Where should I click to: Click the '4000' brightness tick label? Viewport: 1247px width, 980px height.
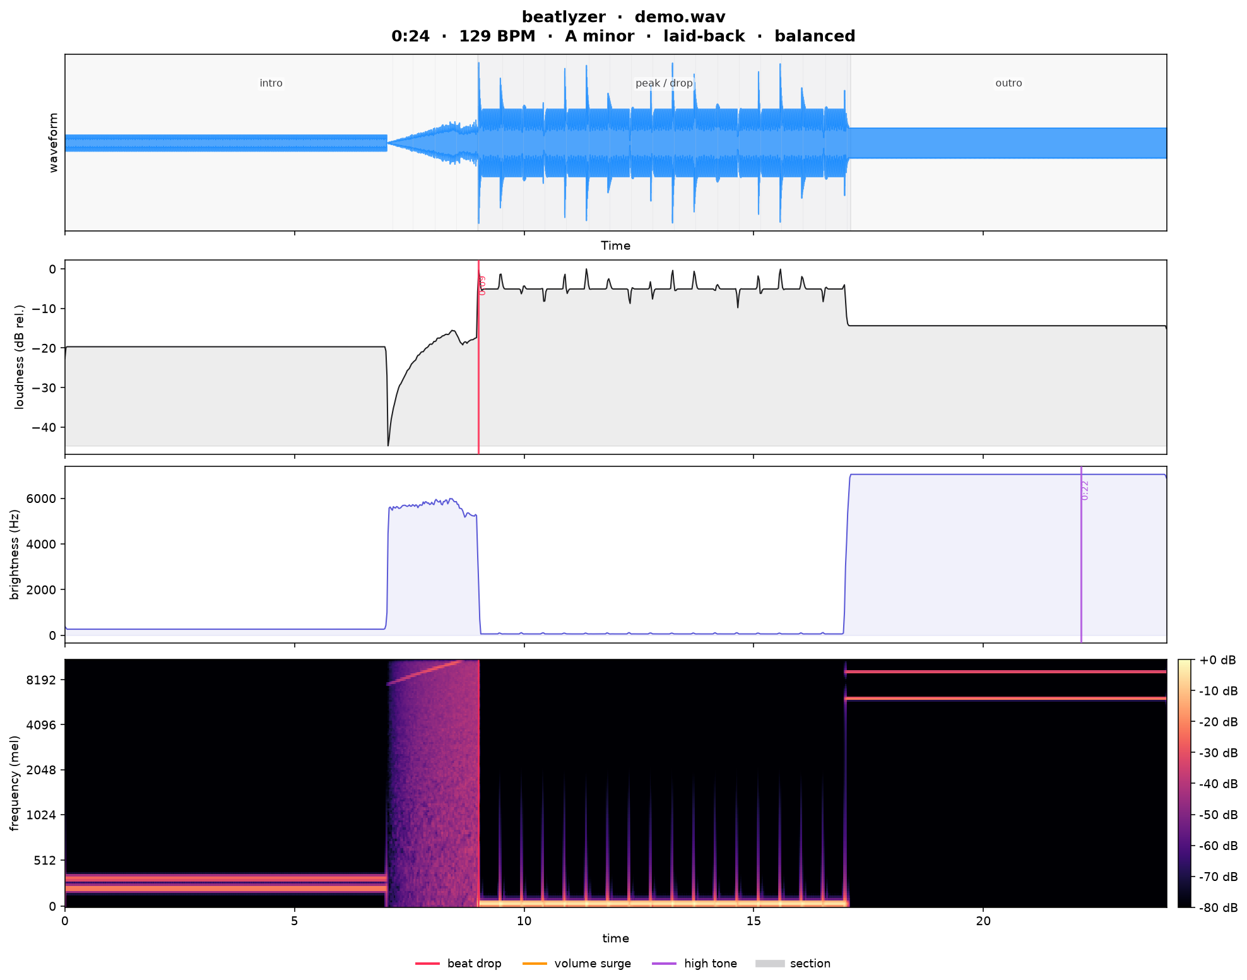[42, 544]
